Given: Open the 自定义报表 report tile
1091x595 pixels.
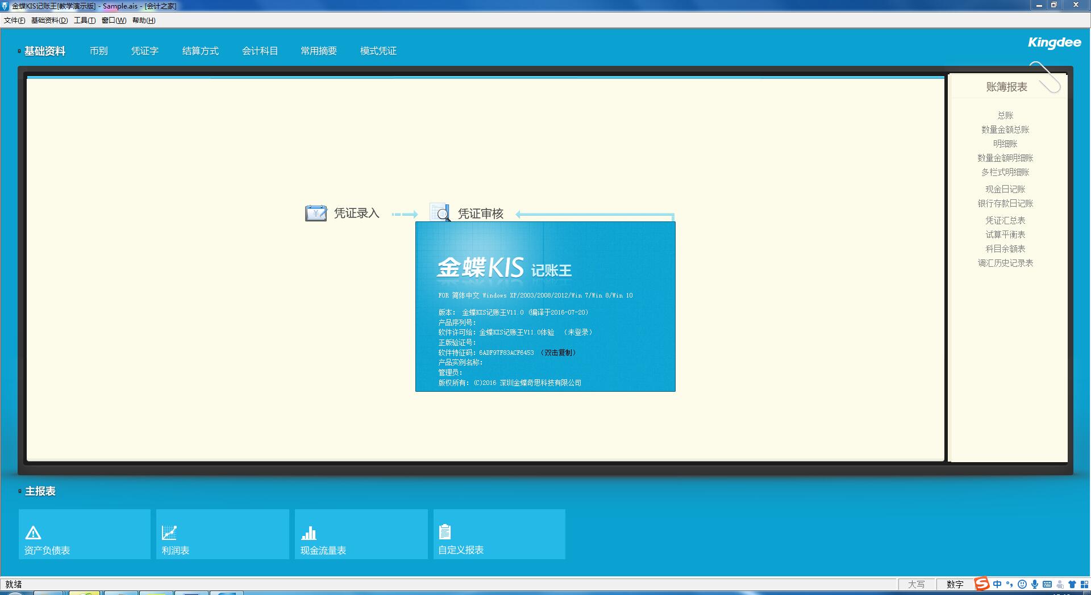Looking at the screenshot, I should tap(499, 534).
